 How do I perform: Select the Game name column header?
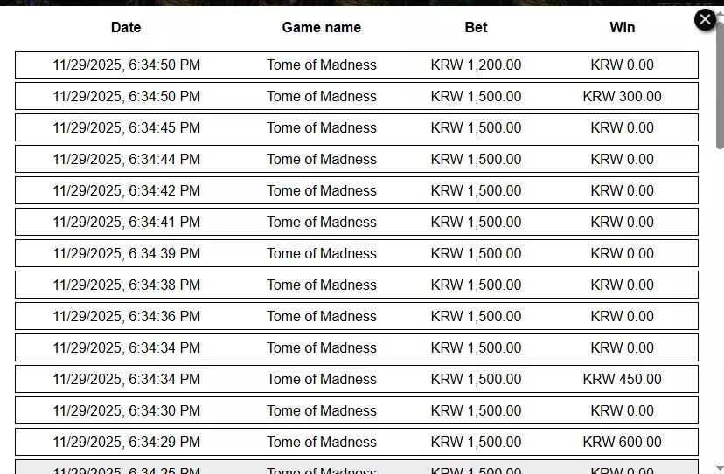pyautogui.click(x=322, y=27)
